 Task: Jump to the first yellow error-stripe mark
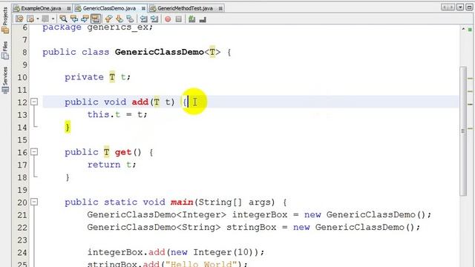470,79
